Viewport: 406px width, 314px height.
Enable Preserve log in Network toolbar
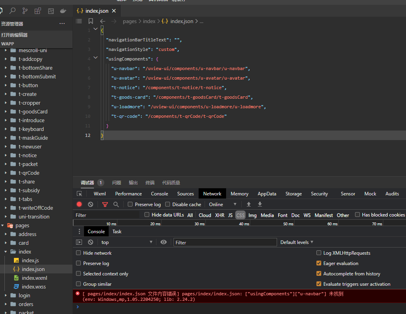click(x=130, y=204)
